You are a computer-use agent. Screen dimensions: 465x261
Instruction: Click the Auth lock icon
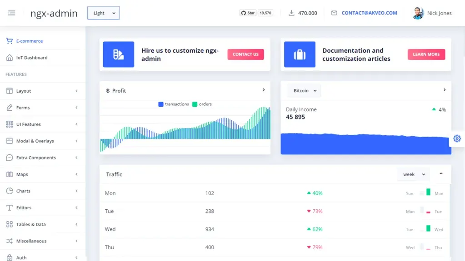[10, 257]
